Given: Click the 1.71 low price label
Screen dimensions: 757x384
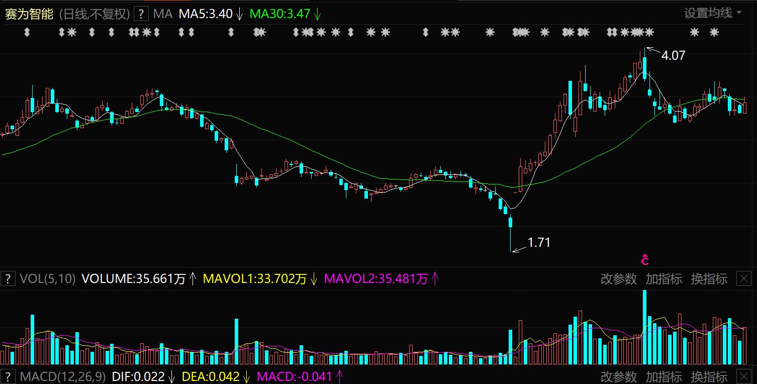Looking at the screenshot, I should (x=539, y=243).
